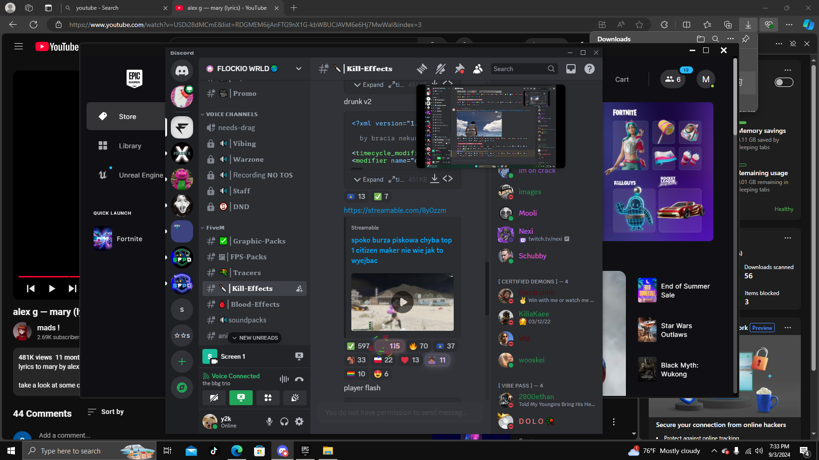Open Threads icon in Discord channel header

(422, 69)
